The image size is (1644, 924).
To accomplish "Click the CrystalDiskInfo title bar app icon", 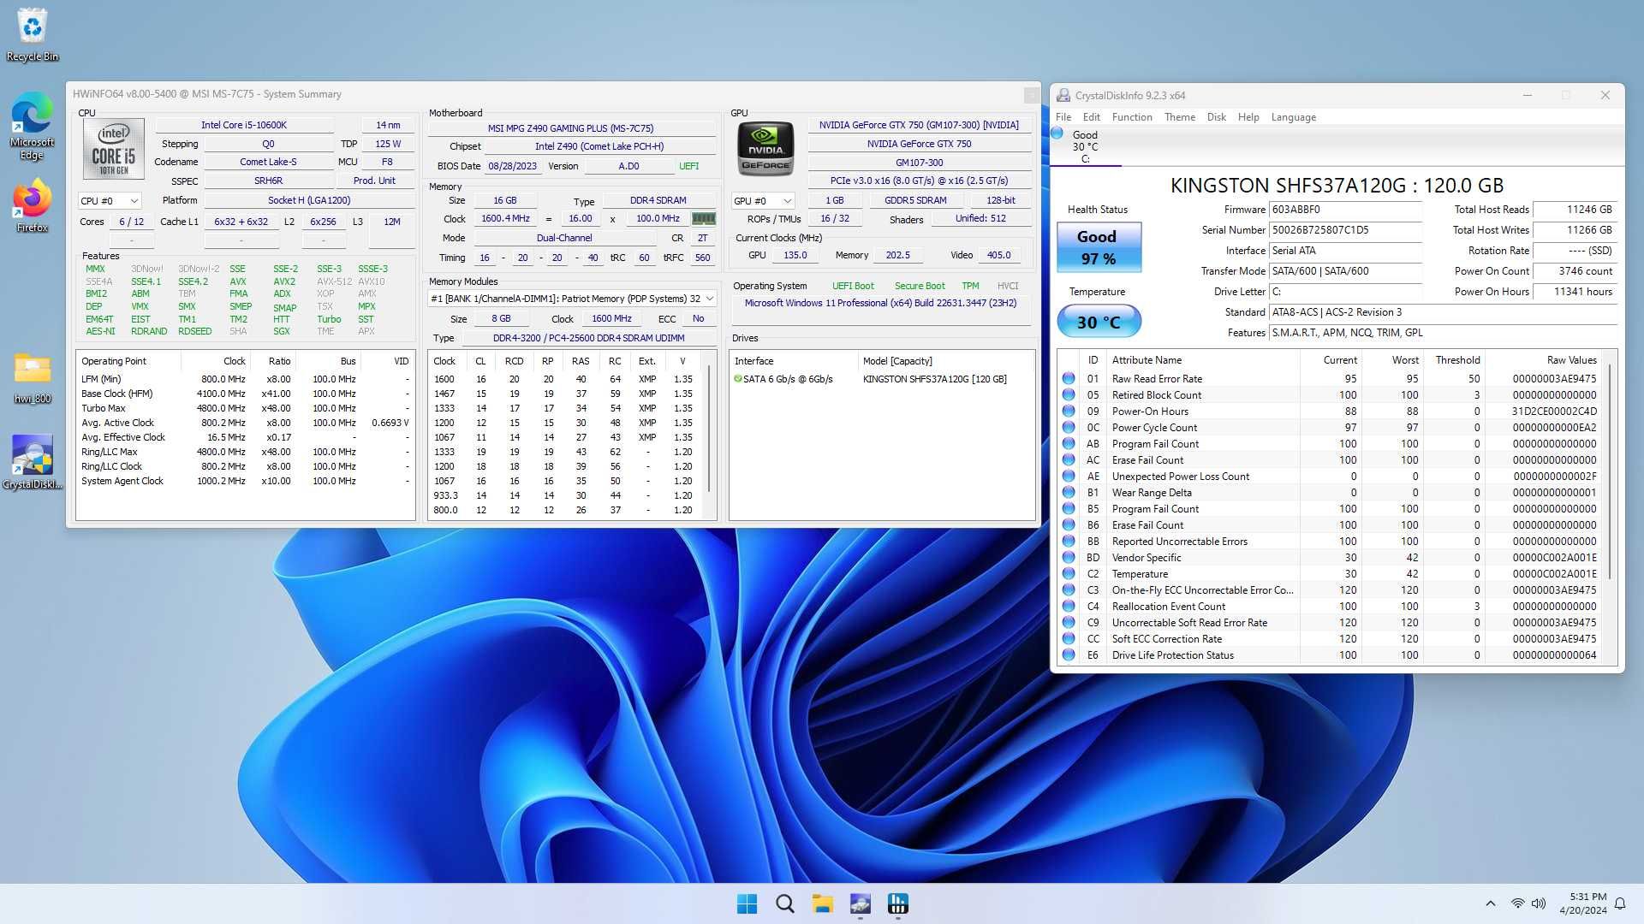I will tap(1063, 95).
